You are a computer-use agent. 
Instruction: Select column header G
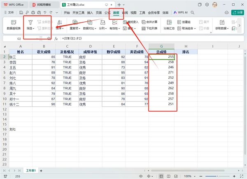[x=161, y=46]
